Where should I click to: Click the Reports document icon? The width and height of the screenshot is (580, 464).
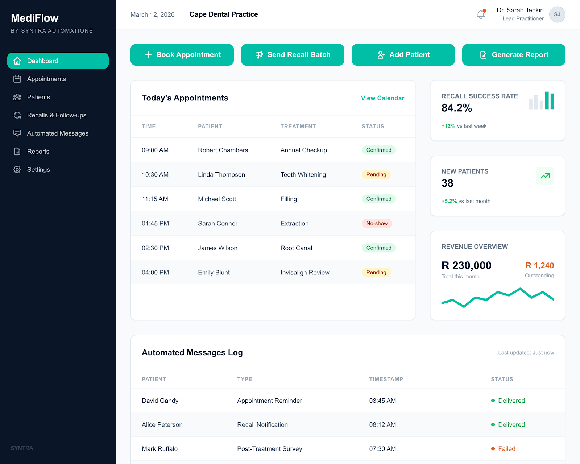pos(17,151)
